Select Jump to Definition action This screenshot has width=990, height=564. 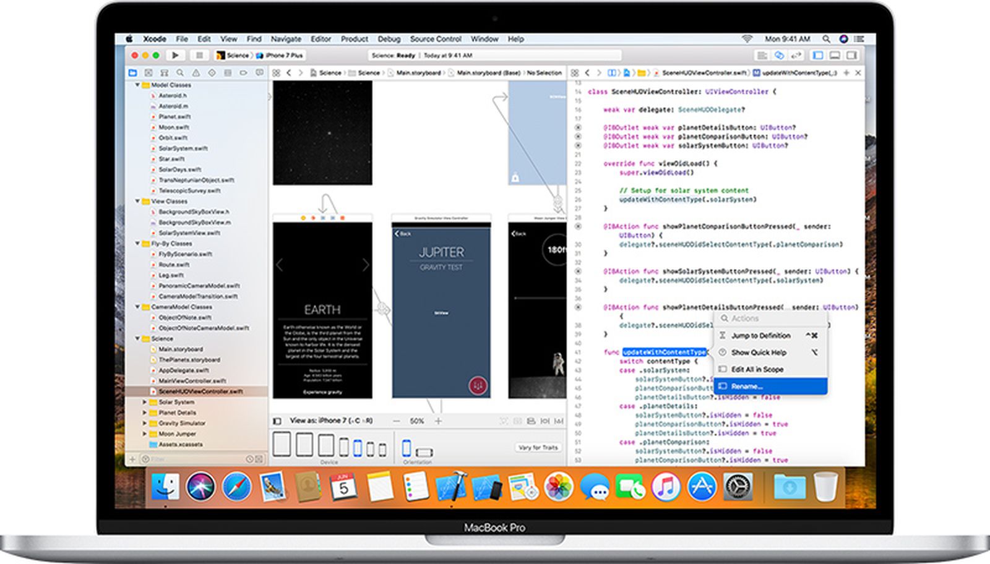click(x=760, y=336)
